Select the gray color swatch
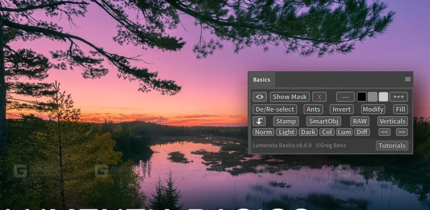 (373, 97)
